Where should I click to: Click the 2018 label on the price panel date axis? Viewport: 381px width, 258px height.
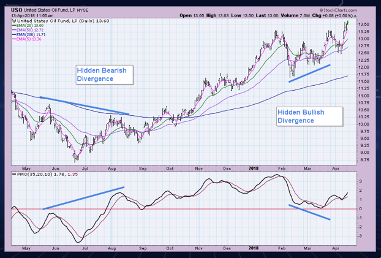pyautogui.click(x=254, y=169)
